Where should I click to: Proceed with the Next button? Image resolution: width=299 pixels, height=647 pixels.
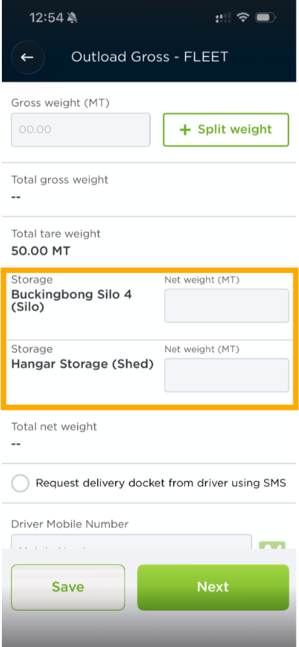pyautogui.click(x=213, y=586)
